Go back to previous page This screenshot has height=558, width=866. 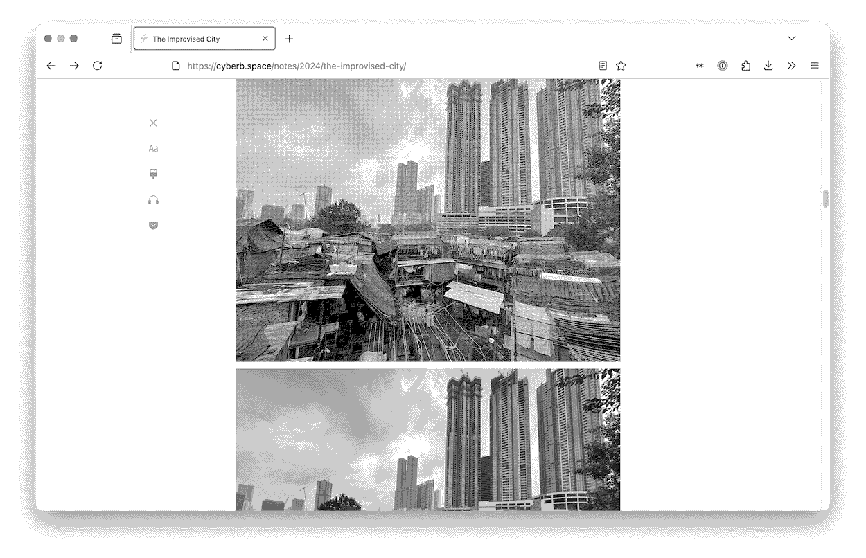tap(51, 66)
